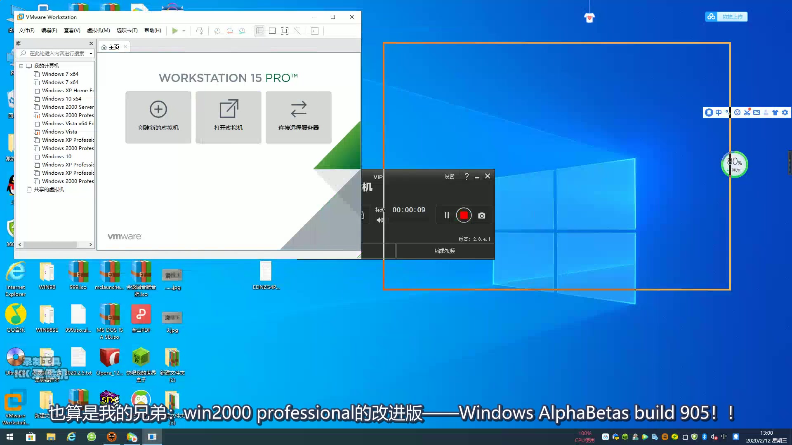792x445 pixels.
Task: Send Ctrl+Alt+Del to the virtual machine
Action: click(200, 30)
